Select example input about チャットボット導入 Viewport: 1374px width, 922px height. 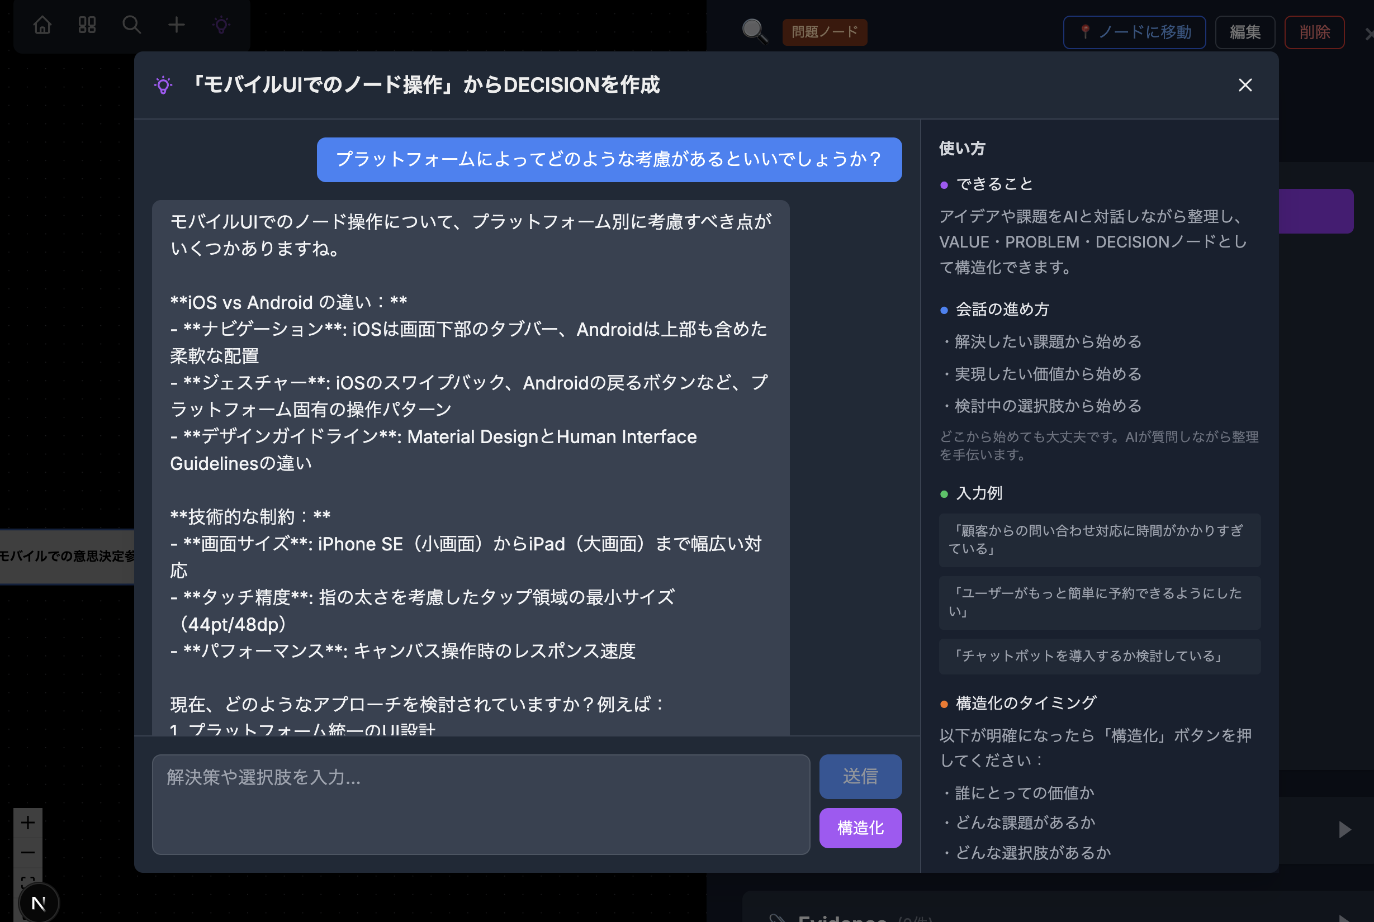(1099, 656)
